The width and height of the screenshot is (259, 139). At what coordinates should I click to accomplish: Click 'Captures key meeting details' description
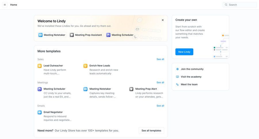click(102, 95)
